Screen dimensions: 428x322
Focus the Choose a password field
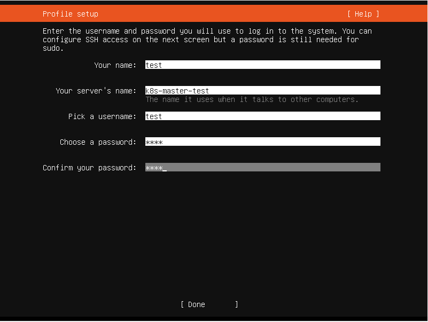[262, 142]
